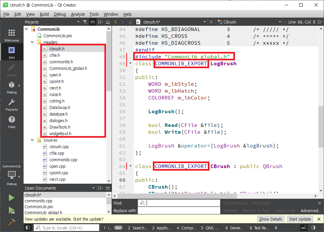Open Issues output pane with 202 badge
324x232 pixels.
tap(113, 228)
